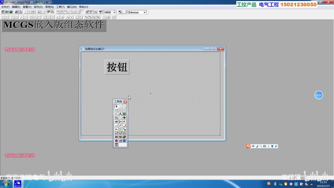The width and height of the screenshot is (334, 188).
Task: Click the save icon in main toolbar
Action: click(x=11, y=12)
